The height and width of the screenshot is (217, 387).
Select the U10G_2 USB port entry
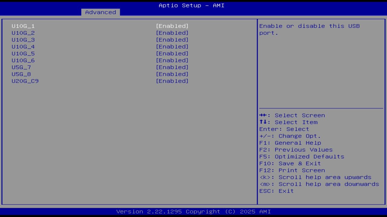click(23, 33)
